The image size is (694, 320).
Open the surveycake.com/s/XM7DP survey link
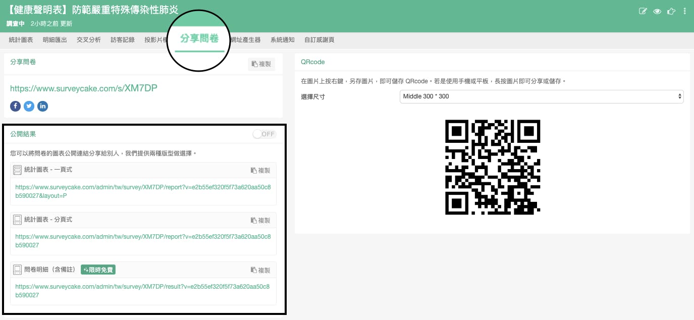pyautogui.click(x=84, y=88)
